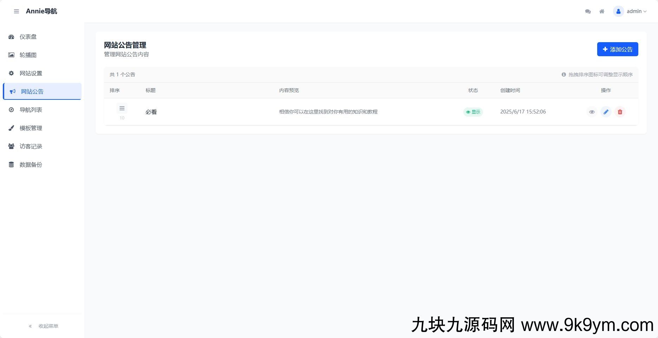
Task: Open the chat messages icon in header
Action: [588, 11]
